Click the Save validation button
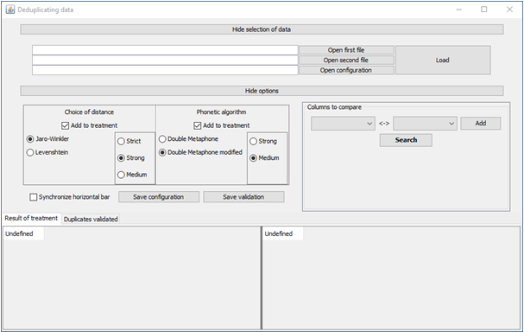The width and height of the screenshot is (524, 332). 243,197
